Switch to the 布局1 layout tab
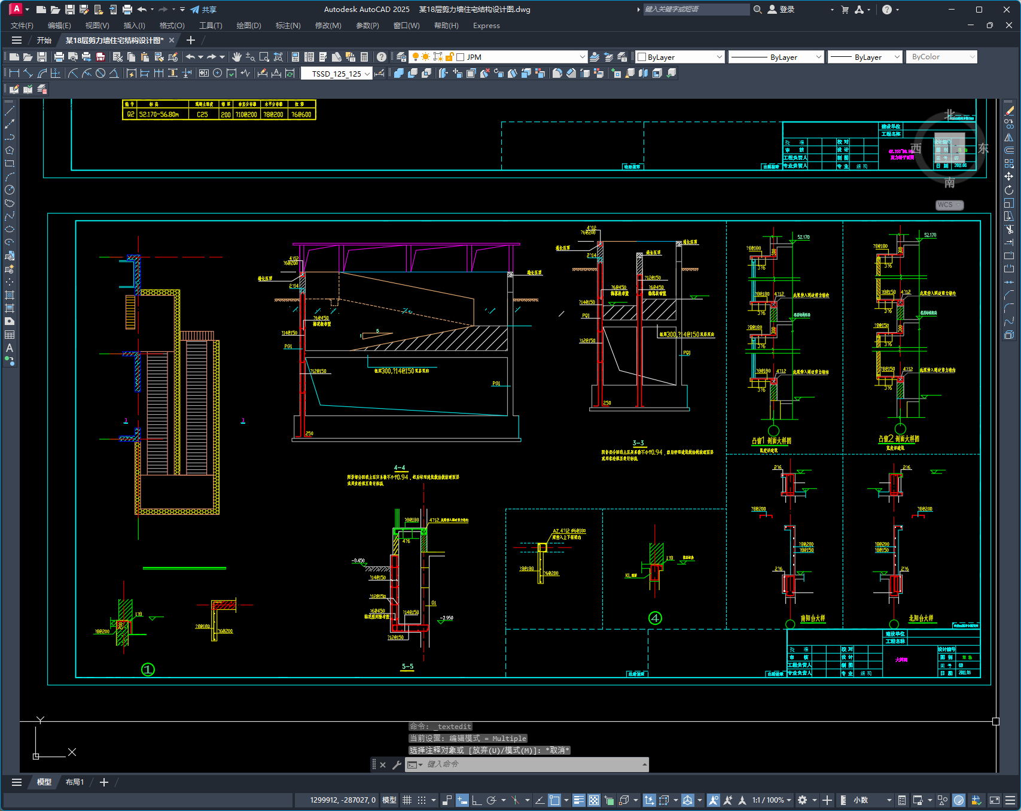 click(75, 782)
